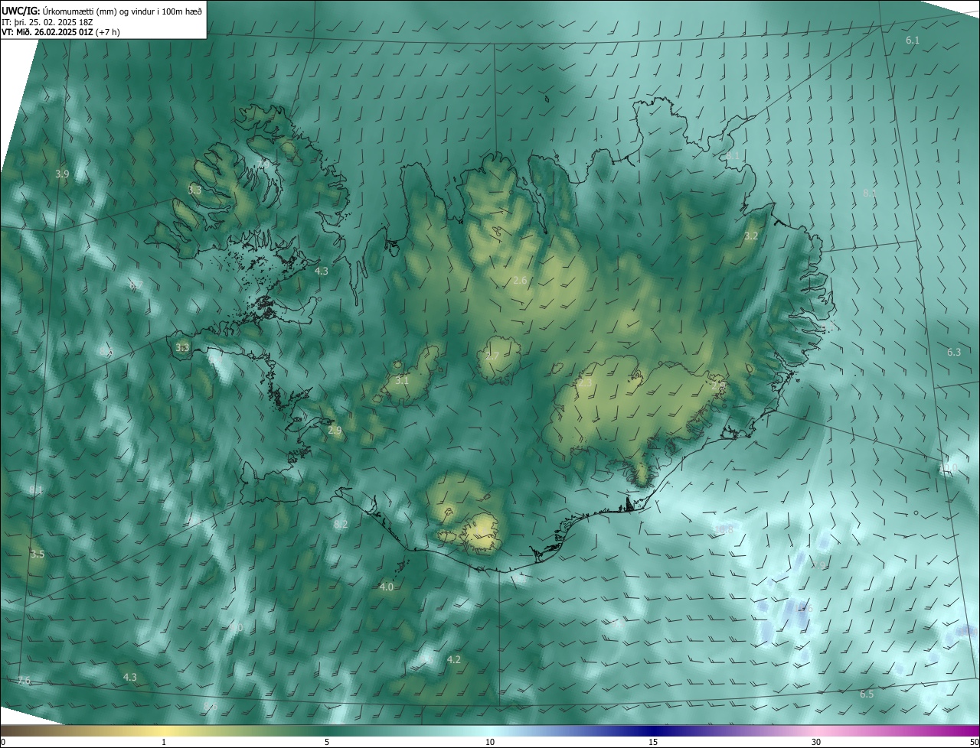Click the '0' tick label on the color scale
The width and height of the screenshot is (980, 748).
tap(3, 742)
